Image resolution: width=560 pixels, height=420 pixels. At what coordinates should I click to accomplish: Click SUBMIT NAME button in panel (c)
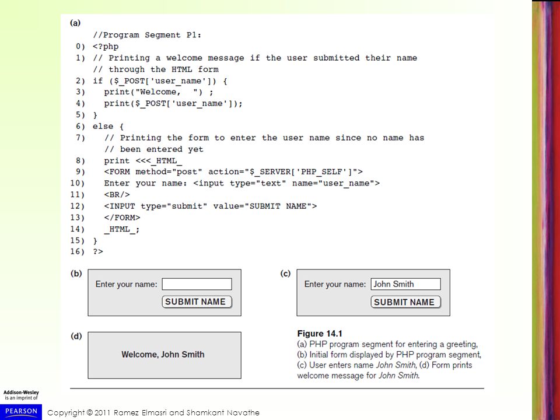pyautogui.click(x=406, y=302)
